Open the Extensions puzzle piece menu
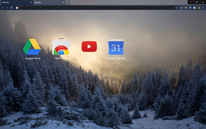This screenshot has height=129, width=206. coord(194,8)
